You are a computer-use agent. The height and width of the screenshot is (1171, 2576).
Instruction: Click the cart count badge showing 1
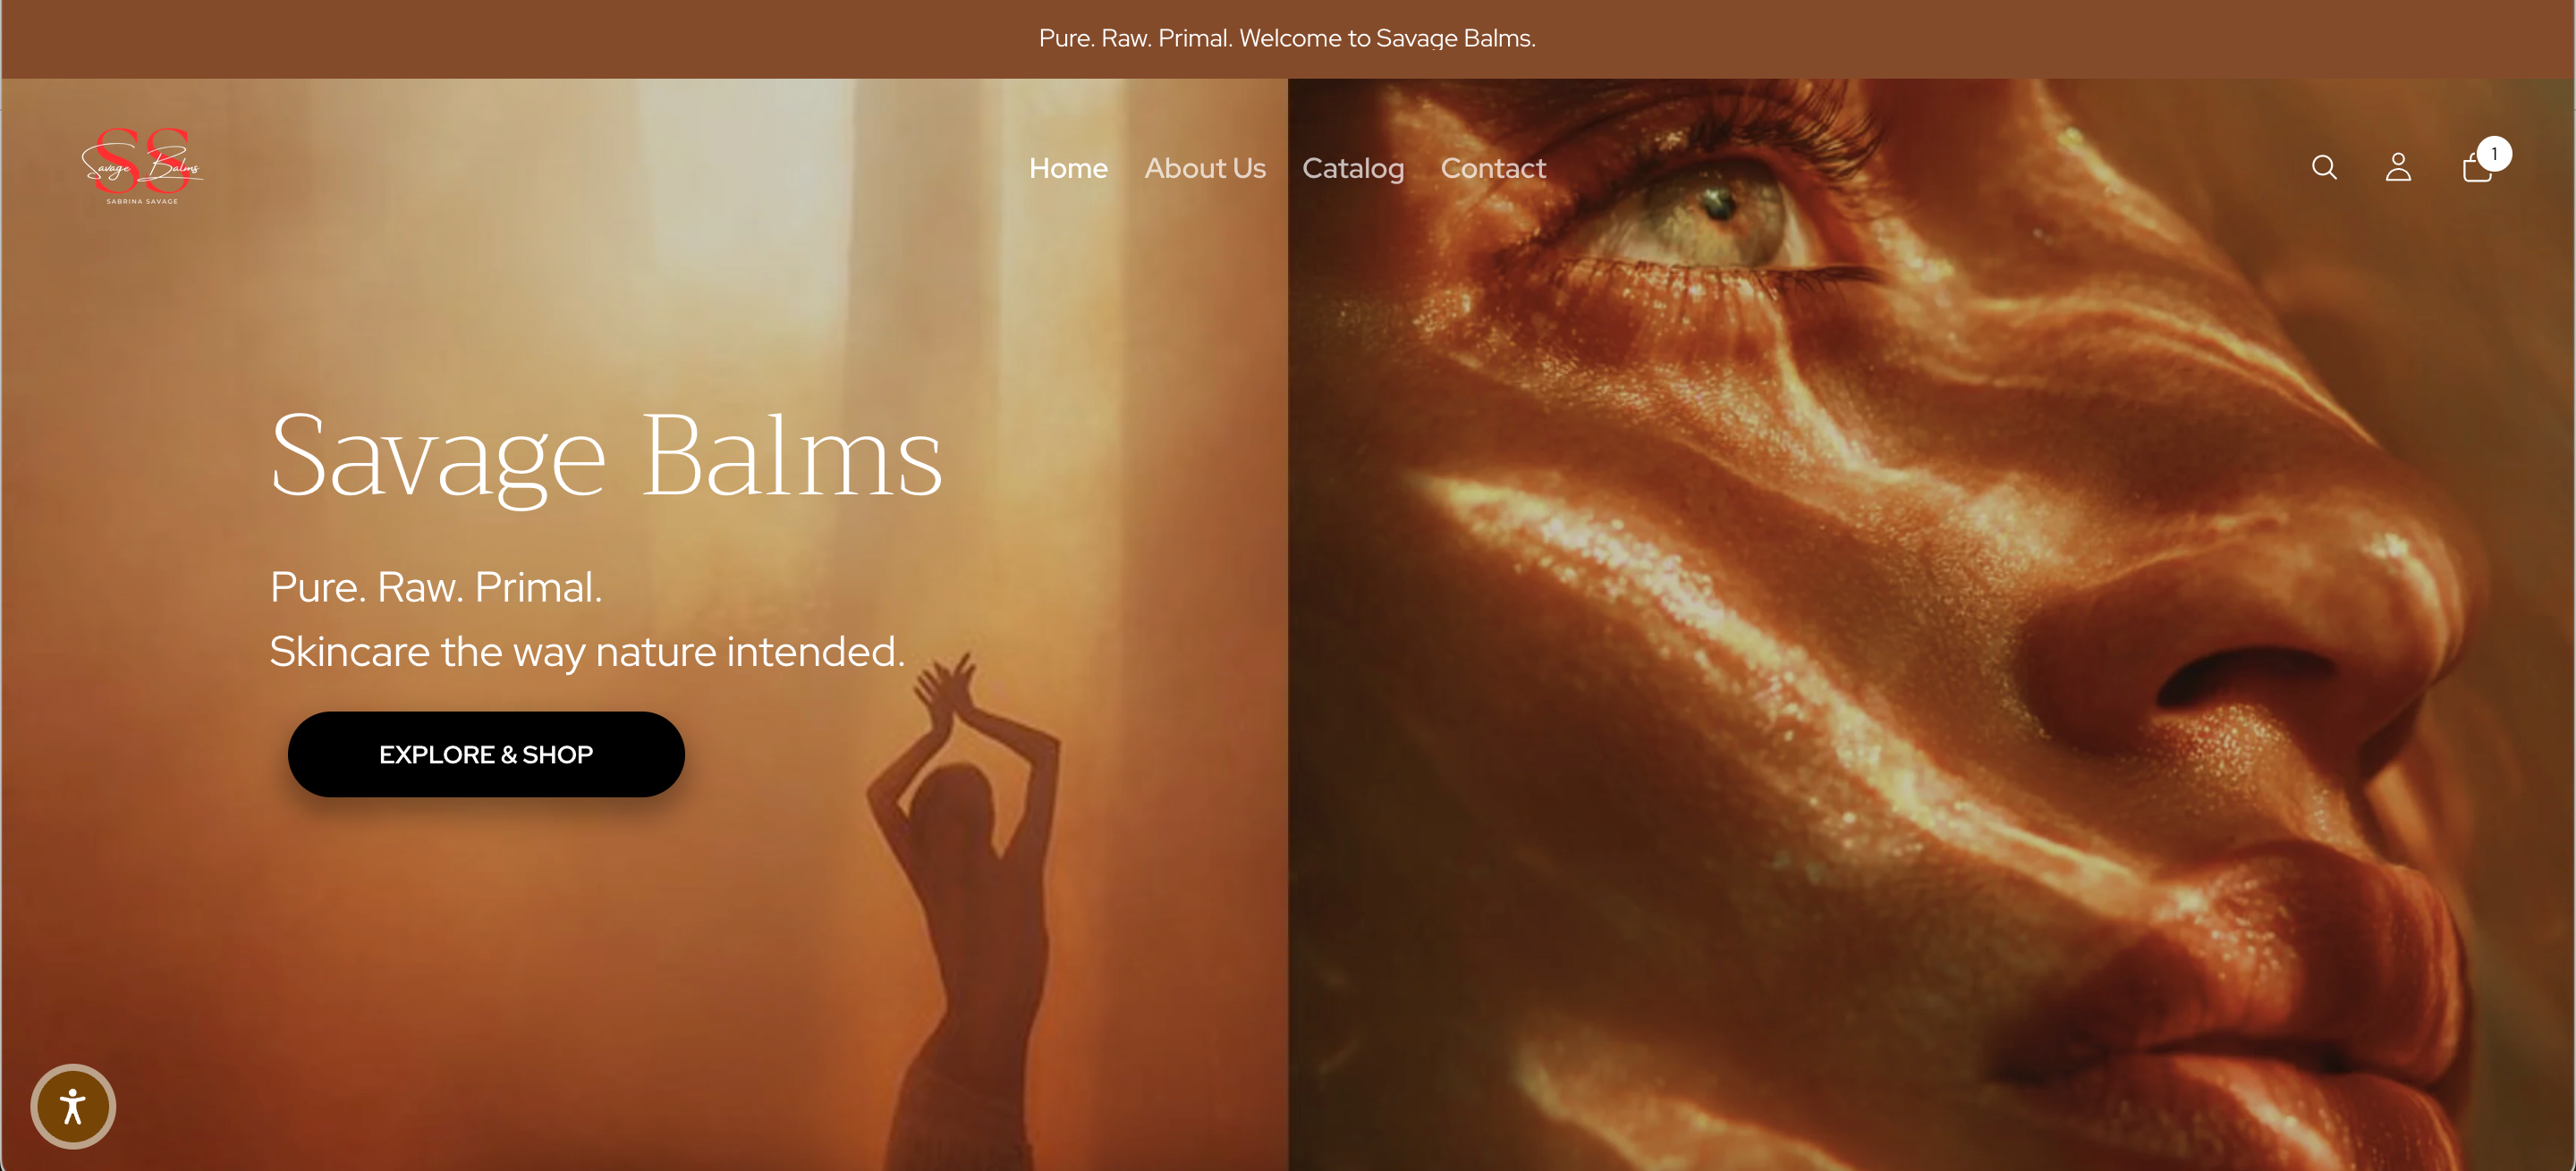tap(2494, 154)
